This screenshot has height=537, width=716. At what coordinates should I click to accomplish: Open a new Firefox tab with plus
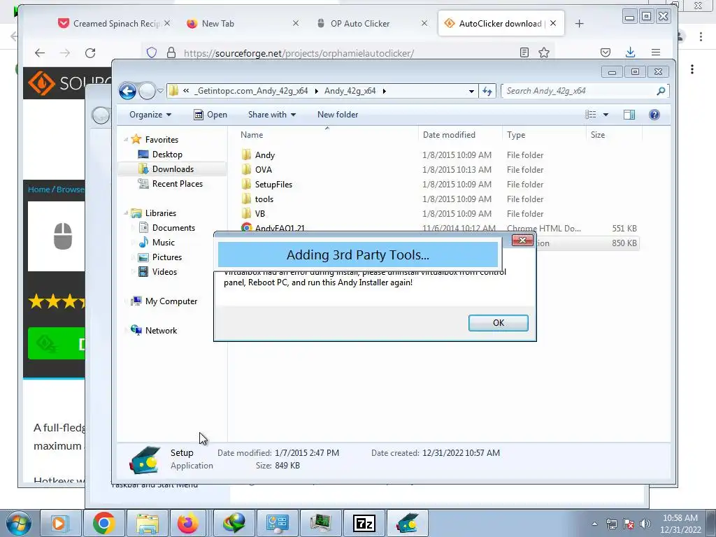coord(579,23)
